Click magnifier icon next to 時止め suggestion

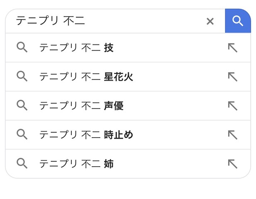[22, 134]
